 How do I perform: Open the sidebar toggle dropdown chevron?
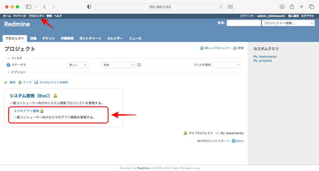[36, 7]
